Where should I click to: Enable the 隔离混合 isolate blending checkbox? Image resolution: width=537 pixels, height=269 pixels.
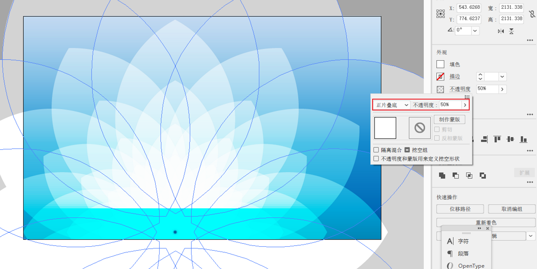pos(376,150)
